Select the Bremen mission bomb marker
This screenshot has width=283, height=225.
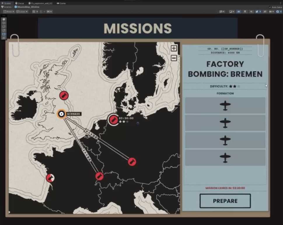(x=113, y=120)
